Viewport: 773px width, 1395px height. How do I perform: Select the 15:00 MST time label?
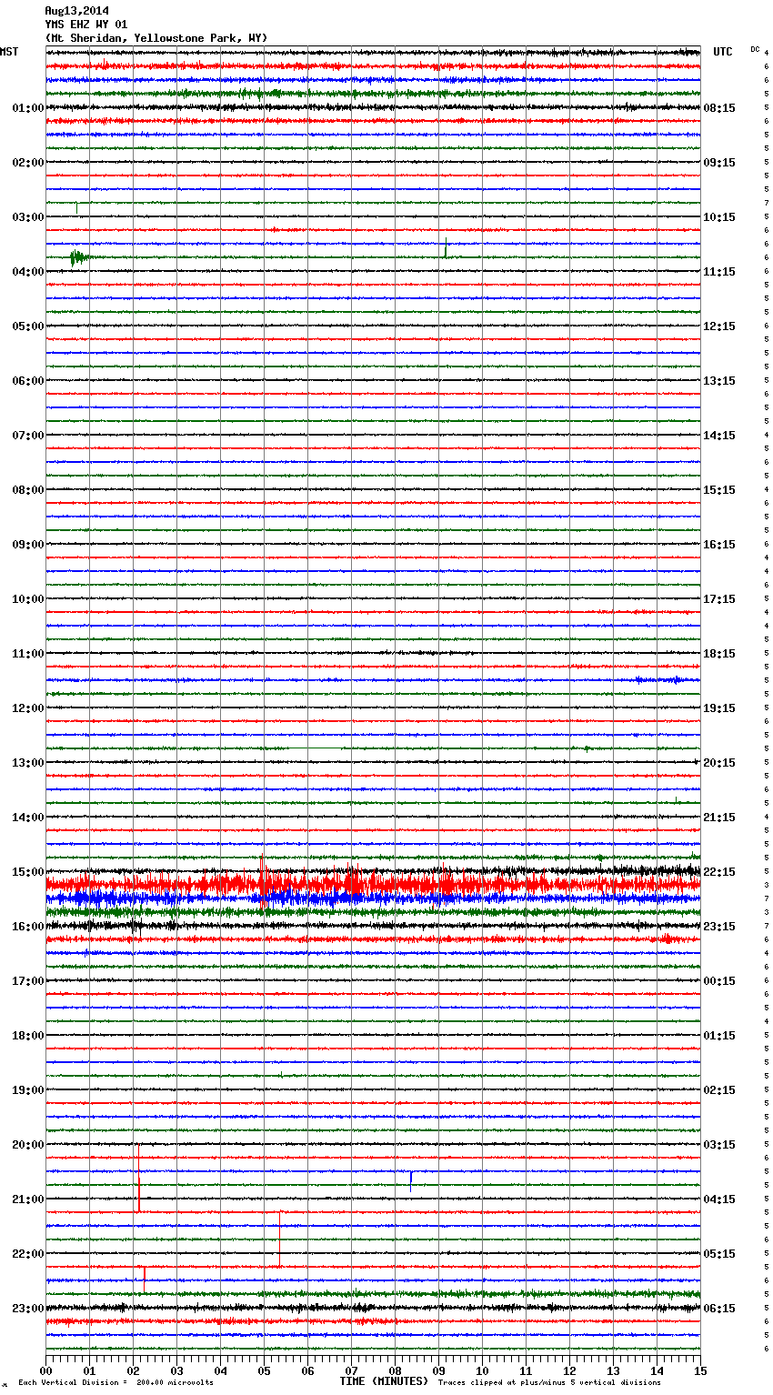tap(28, 872)
